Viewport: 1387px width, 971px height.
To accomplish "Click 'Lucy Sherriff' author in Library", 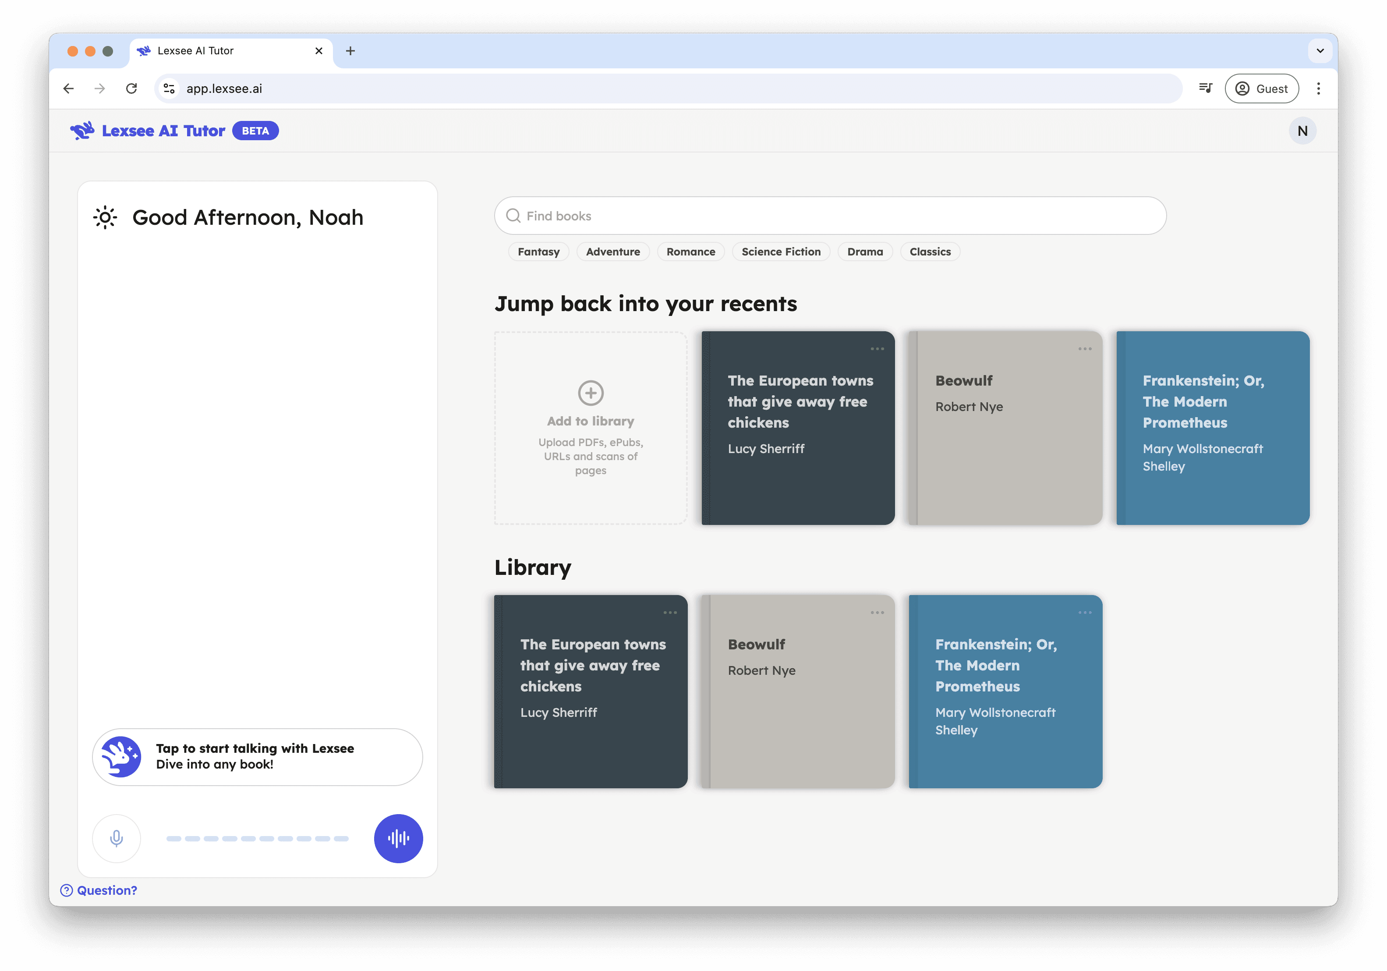I will click(558, 712).
